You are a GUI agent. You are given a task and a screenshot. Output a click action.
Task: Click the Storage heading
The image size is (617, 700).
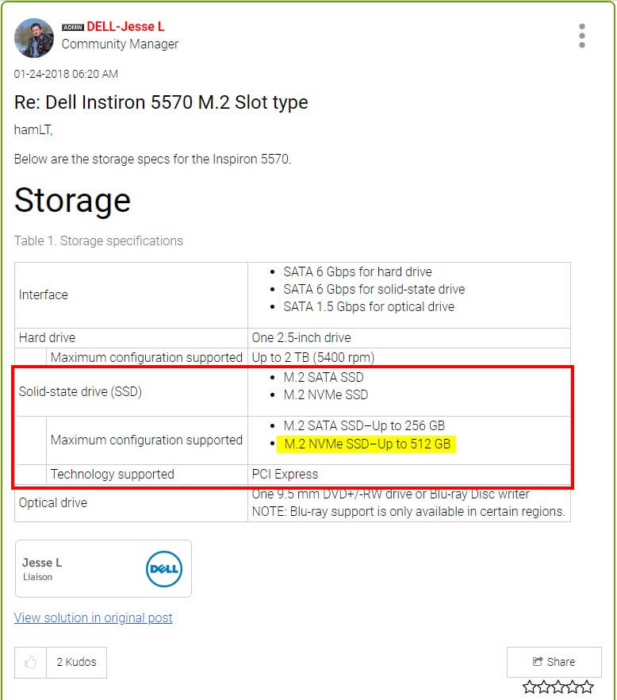[72, 199]
